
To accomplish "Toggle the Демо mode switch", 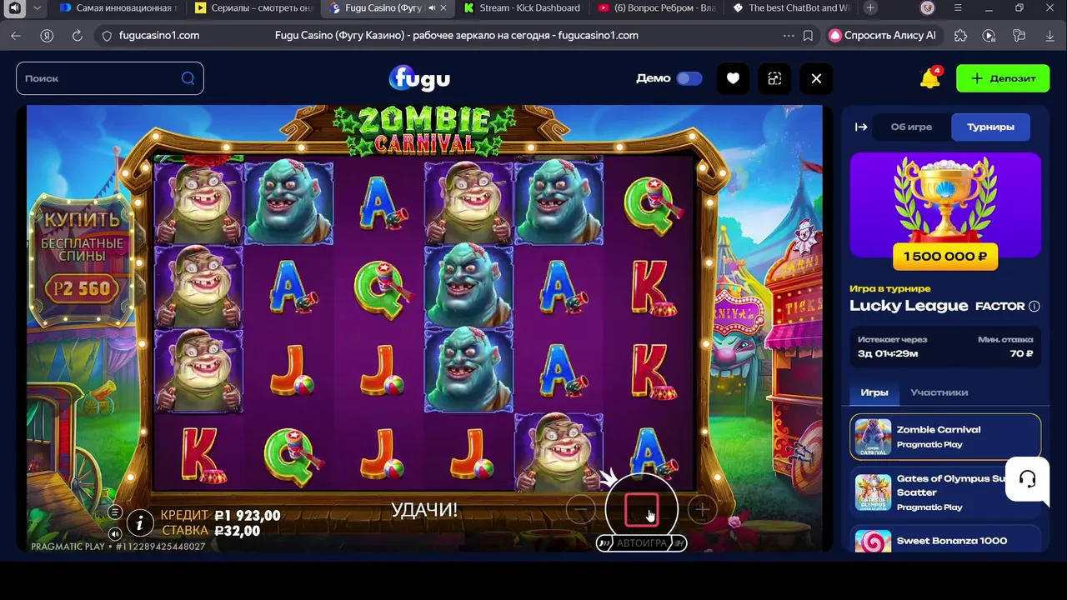I will click(689, 78).
